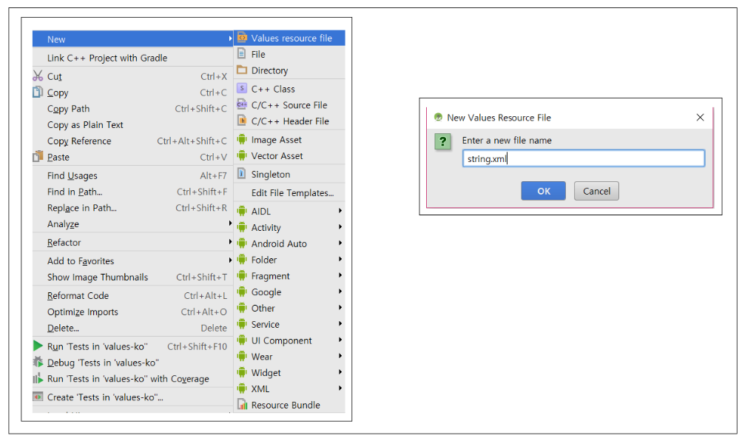Click the Widget android icon
This screenshot has width=742, height=441.
(x=242, y=372)
